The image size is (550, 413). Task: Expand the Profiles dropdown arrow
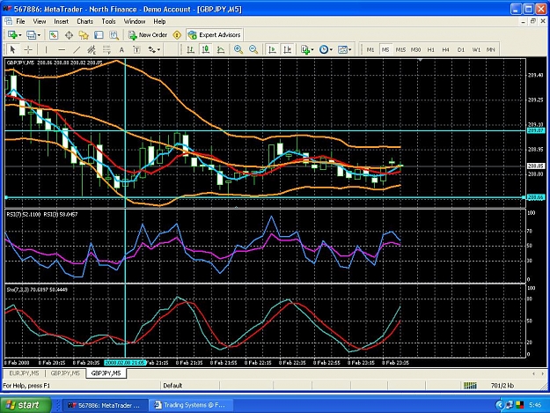[39, 35]
